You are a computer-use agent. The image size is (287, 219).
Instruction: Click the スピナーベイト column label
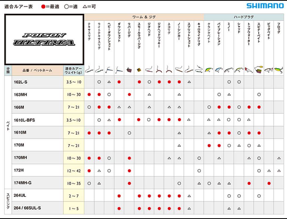coord(259,33)
